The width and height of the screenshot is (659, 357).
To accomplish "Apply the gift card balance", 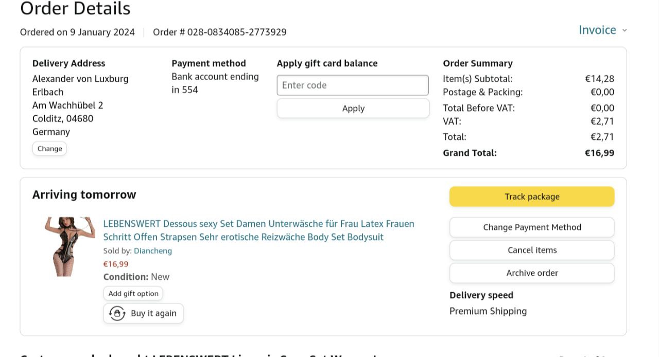I will point(353,109).
